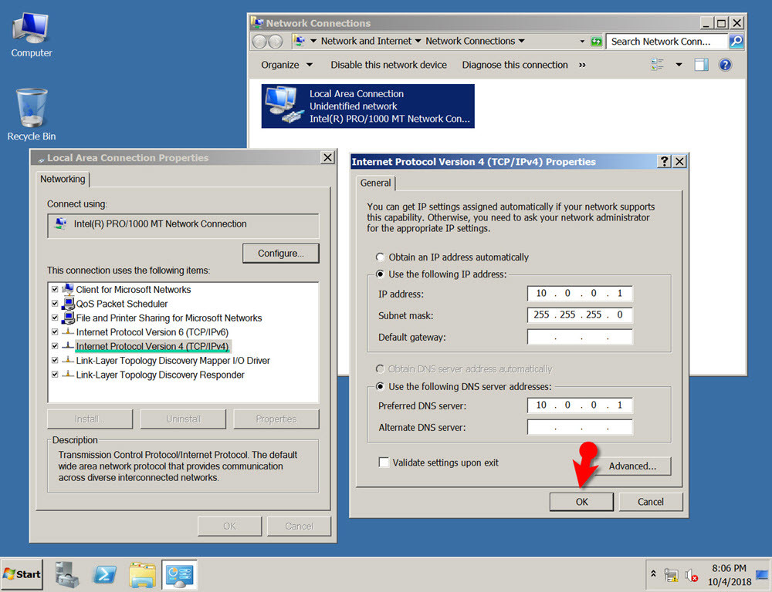772x592 pixels.
Task: Change your view icon in toolbar
Action: [658, 65]
